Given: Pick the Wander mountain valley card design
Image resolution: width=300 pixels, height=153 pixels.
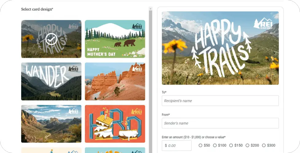Looking at the screenshot, I should pyautogui.click(x=51, y=81).
